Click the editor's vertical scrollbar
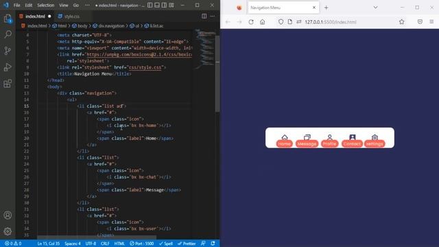This screenshot has height=247, width=439. (x=217, y=74)
